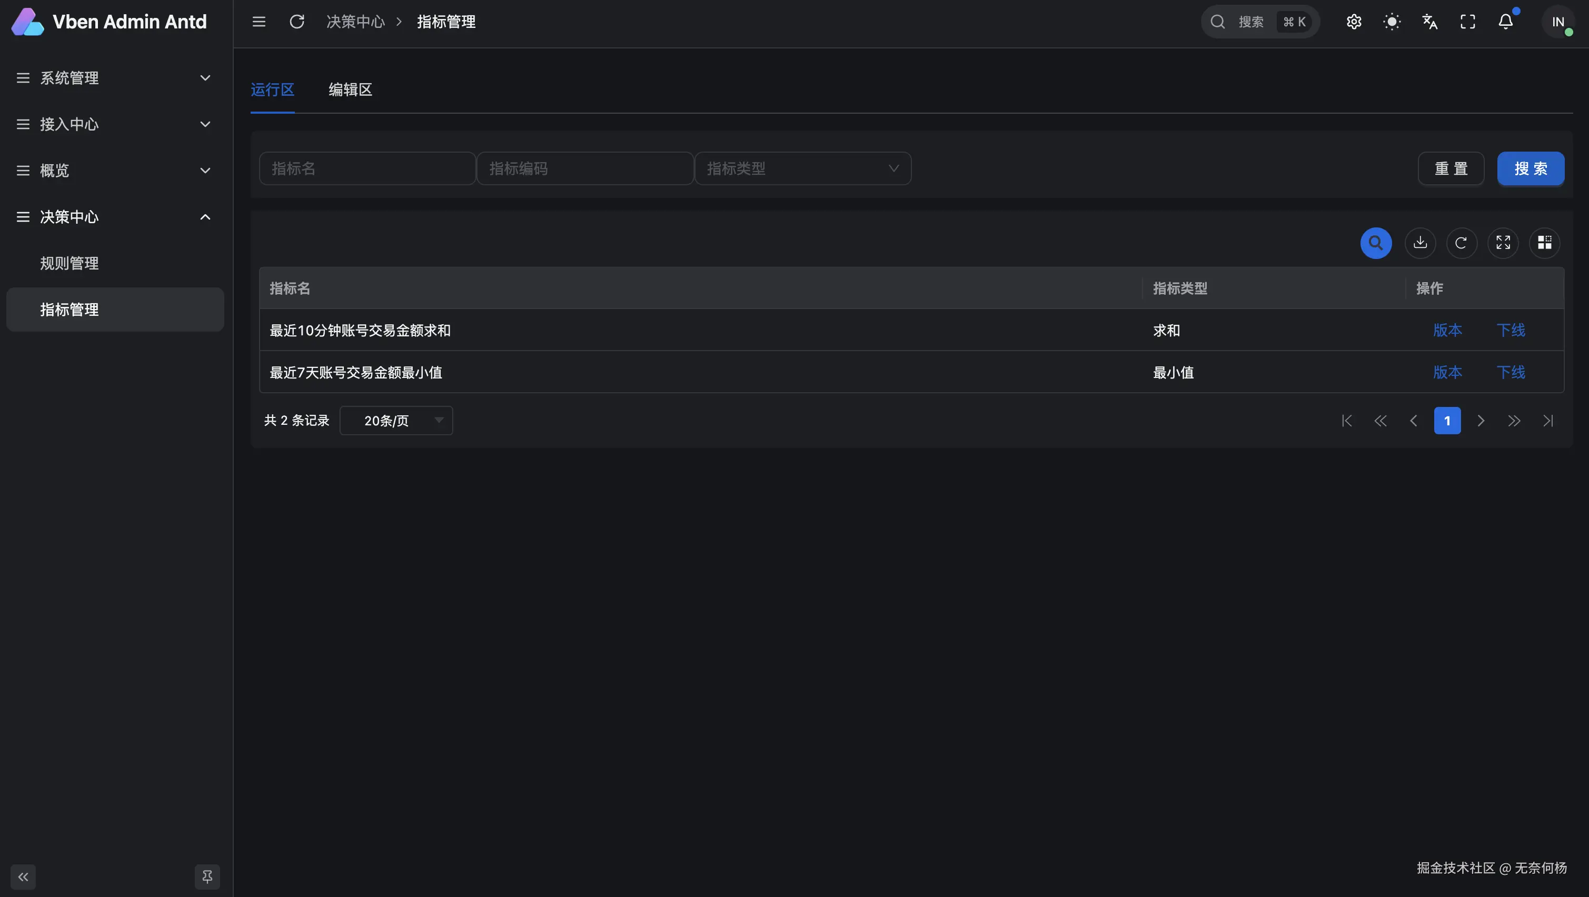Screen dimensions: 1589x897
Task: Open the preferences gear icon in the header
Action: (x=1353, y=22)
